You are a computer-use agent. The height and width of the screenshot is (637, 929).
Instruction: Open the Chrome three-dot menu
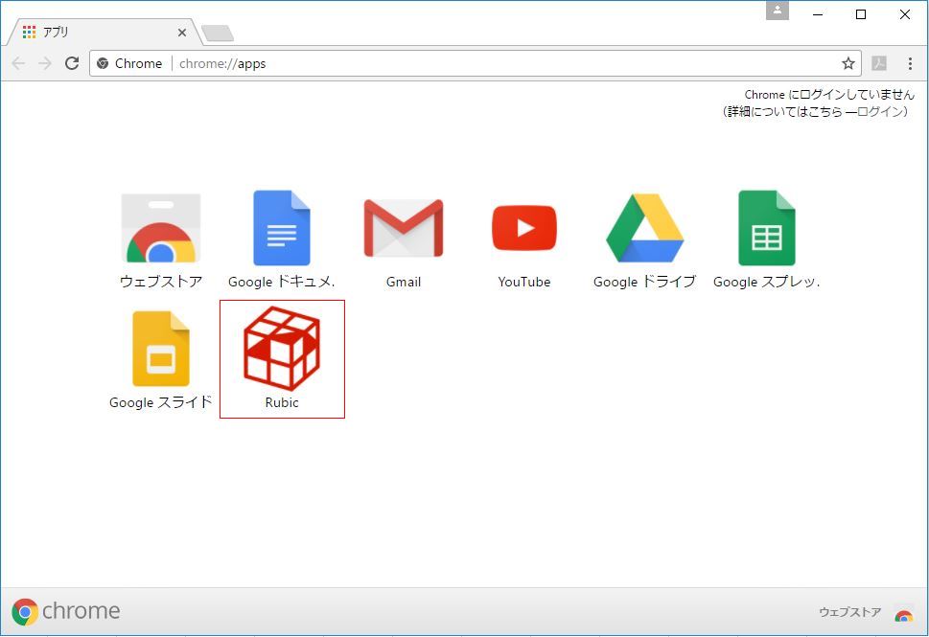[x=910, y=63]
